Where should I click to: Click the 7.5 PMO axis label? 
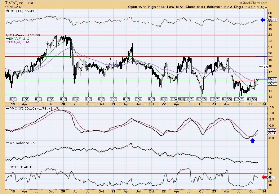(x=271, y=107)
